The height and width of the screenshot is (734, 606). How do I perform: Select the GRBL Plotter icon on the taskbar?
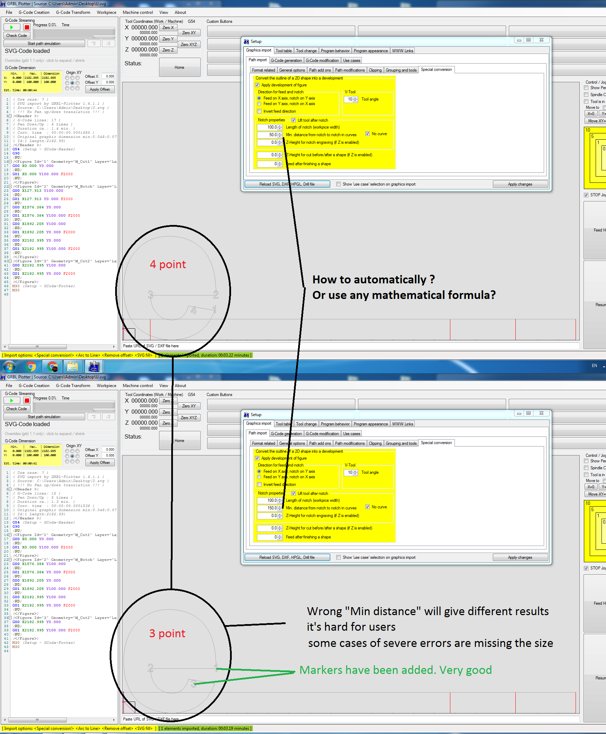(x=93, y=366)
